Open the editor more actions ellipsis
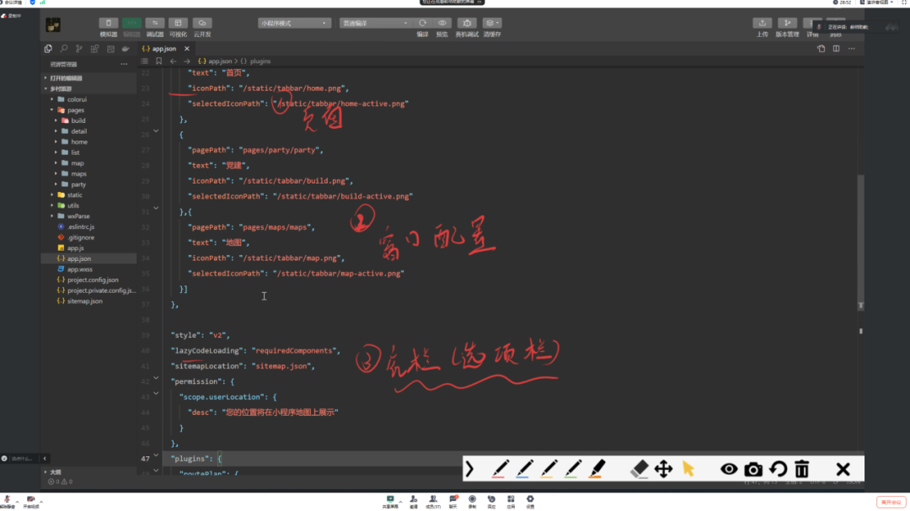910x511 pixels. [x=851, y=49]
